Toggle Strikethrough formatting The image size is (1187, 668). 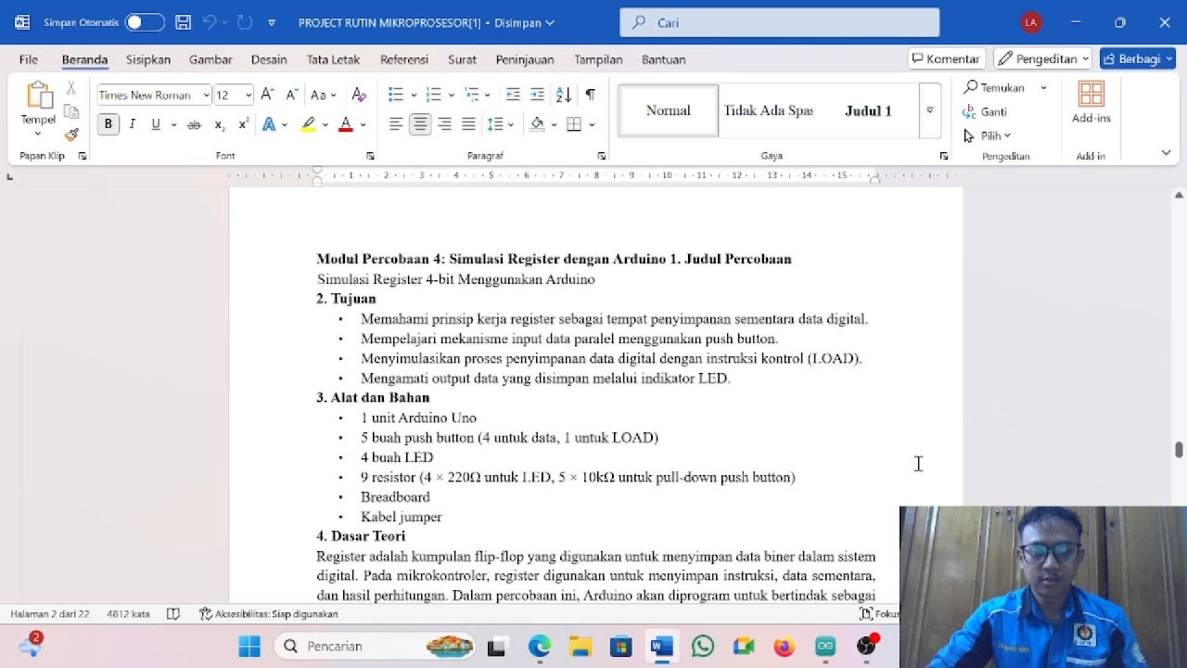click(x=194, y=124)
